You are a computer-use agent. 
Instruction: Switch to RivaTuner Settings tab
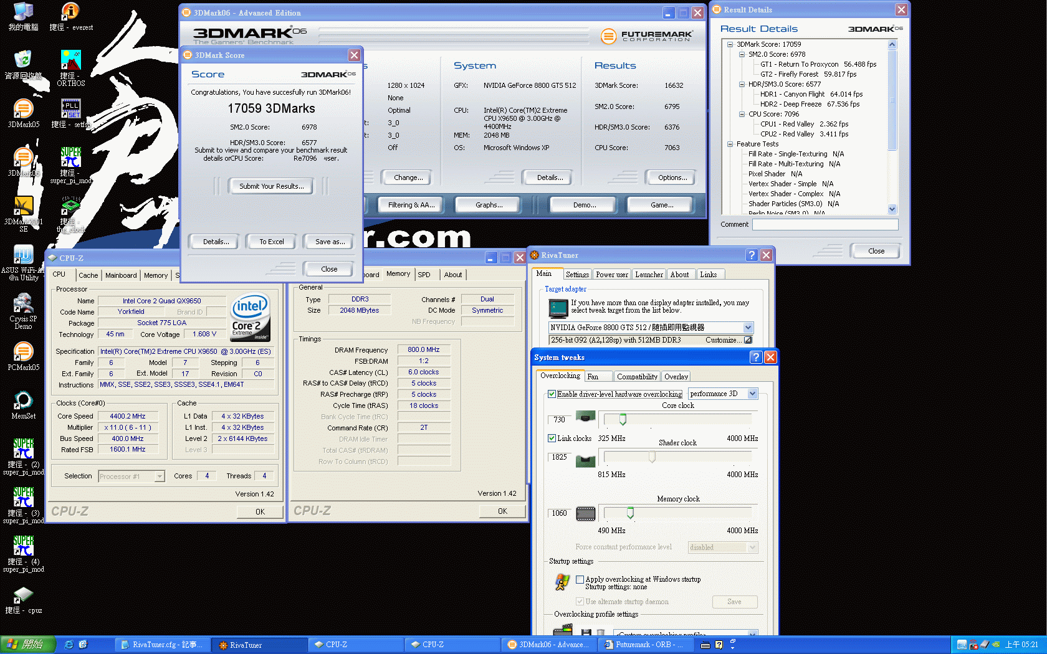pyautogui.click(x=577, y=275)
